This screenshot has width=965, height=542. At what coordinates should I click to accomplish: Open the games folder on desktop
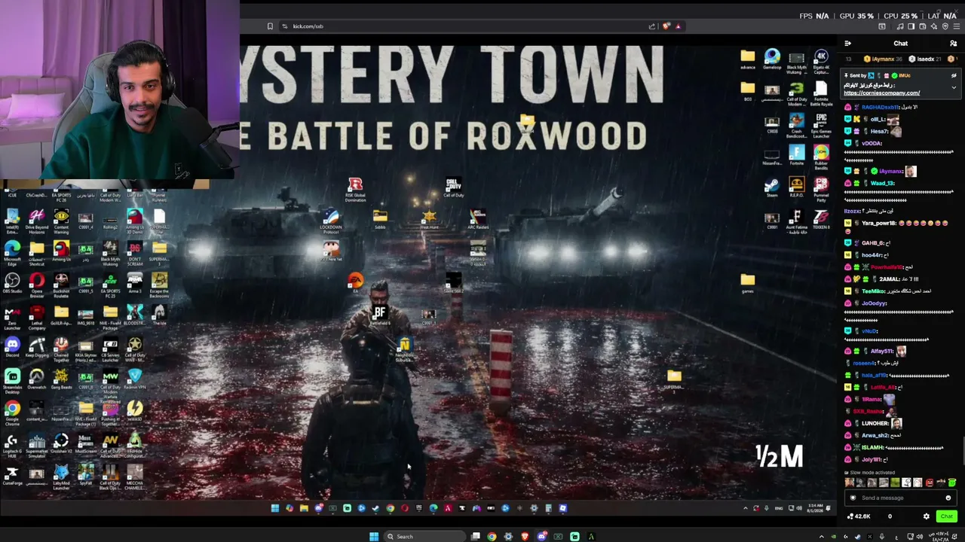pyautogui.click(x=748, y=283)
